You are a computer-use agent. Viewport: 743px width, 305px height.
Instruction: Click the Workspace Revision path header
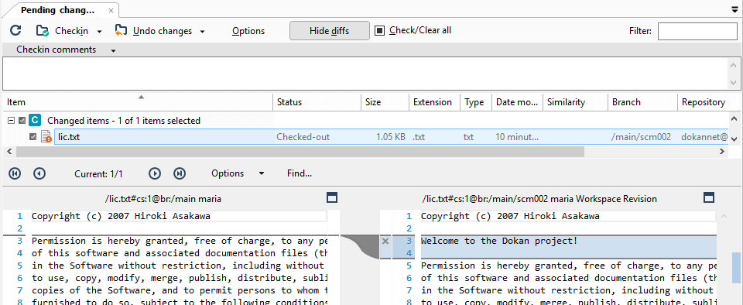[x=539, y=199]
